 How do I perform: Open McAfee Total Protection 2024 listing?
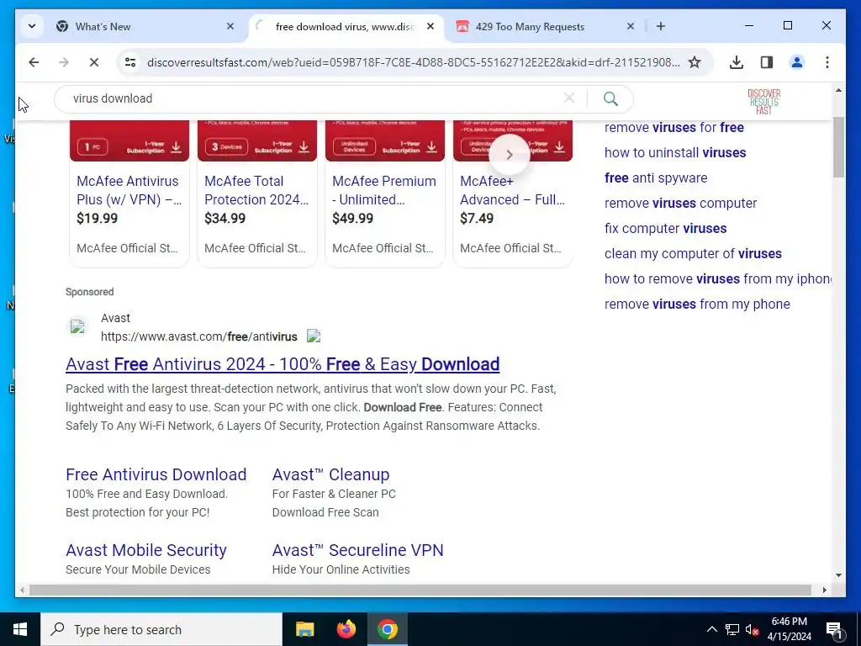(256, 190)
